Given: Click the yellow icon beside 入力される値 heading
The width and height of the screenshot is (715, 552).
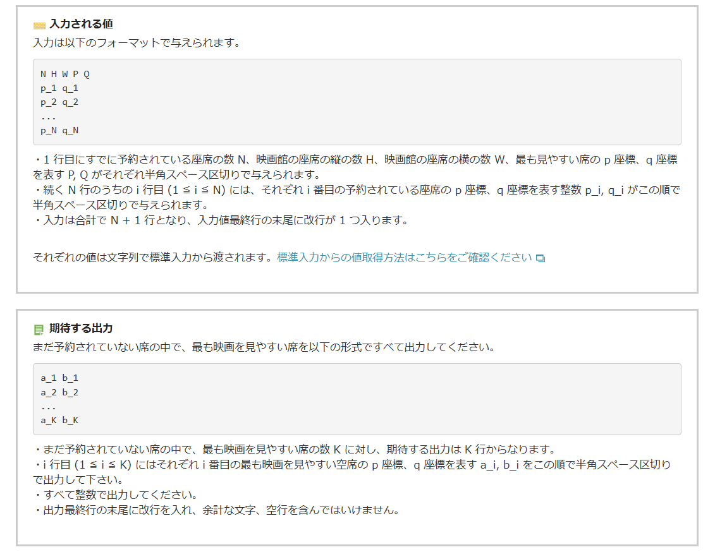Looking at the screenshot, I should [39, 25].
